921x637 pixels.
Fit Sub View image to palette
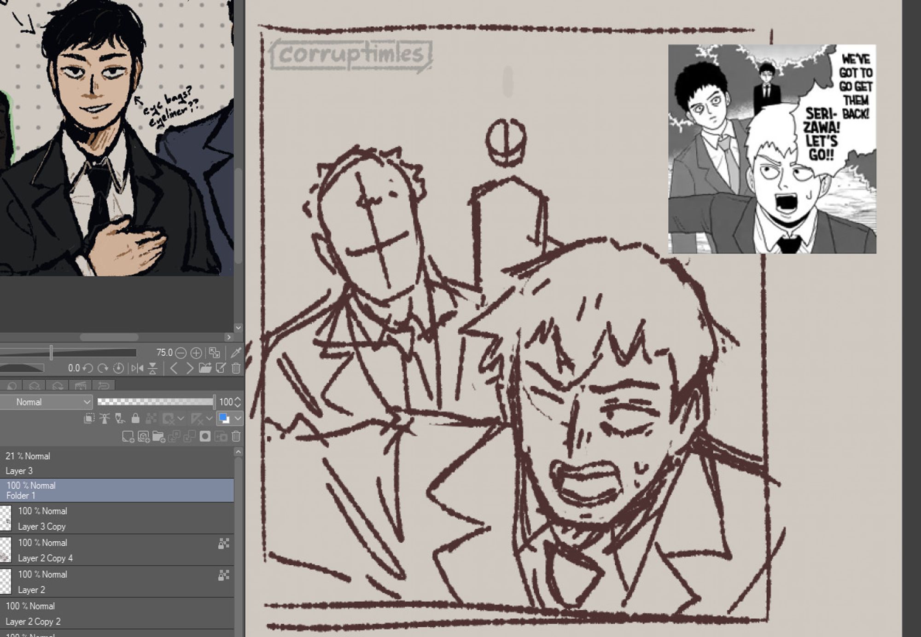point(215,353)
